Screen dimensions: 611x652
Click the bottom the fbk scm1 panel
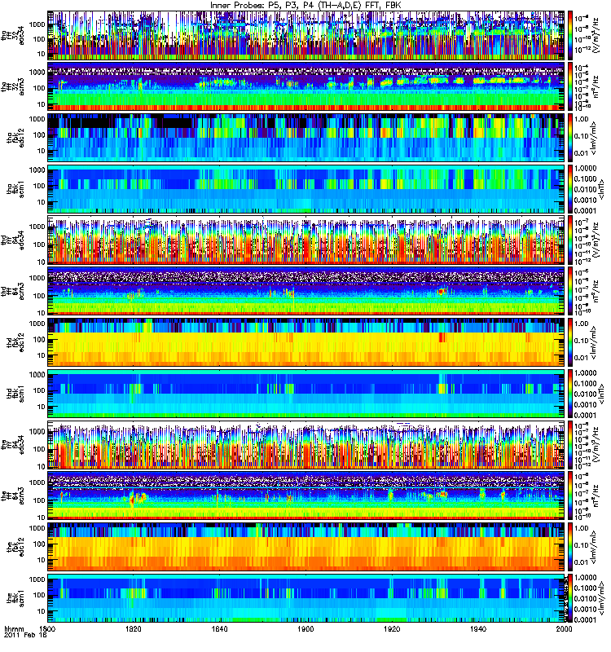(306, 598)
